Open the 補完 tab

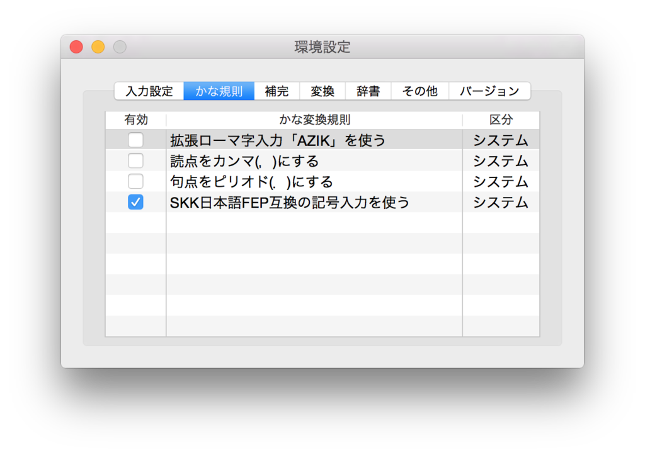pos(277,91)
